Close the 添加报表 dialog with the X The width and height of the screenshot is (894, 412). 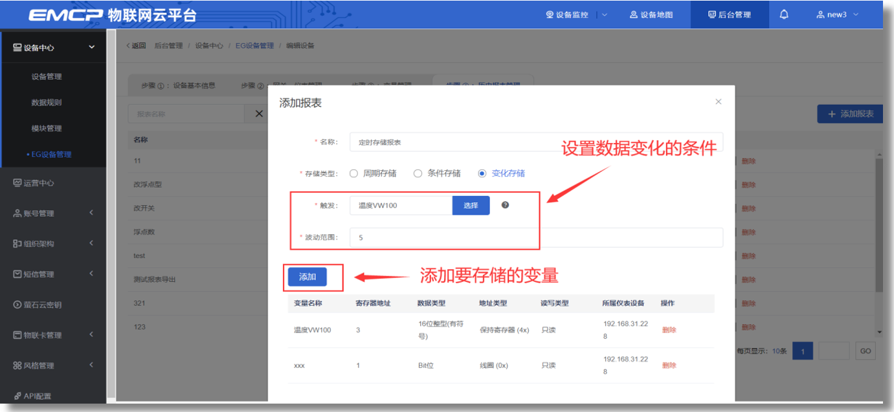tap(718, 102)
